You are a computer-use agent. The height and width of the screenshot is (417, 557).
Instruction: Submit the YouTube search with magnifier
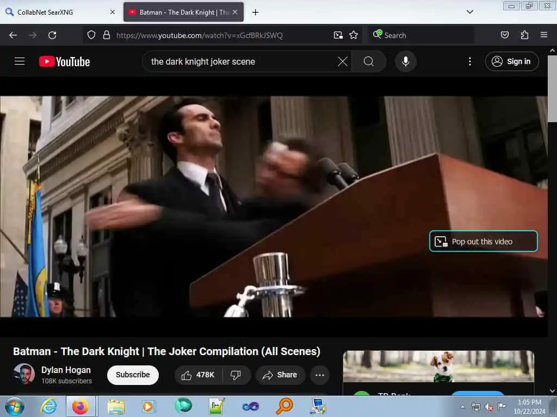tap(369, 62)
